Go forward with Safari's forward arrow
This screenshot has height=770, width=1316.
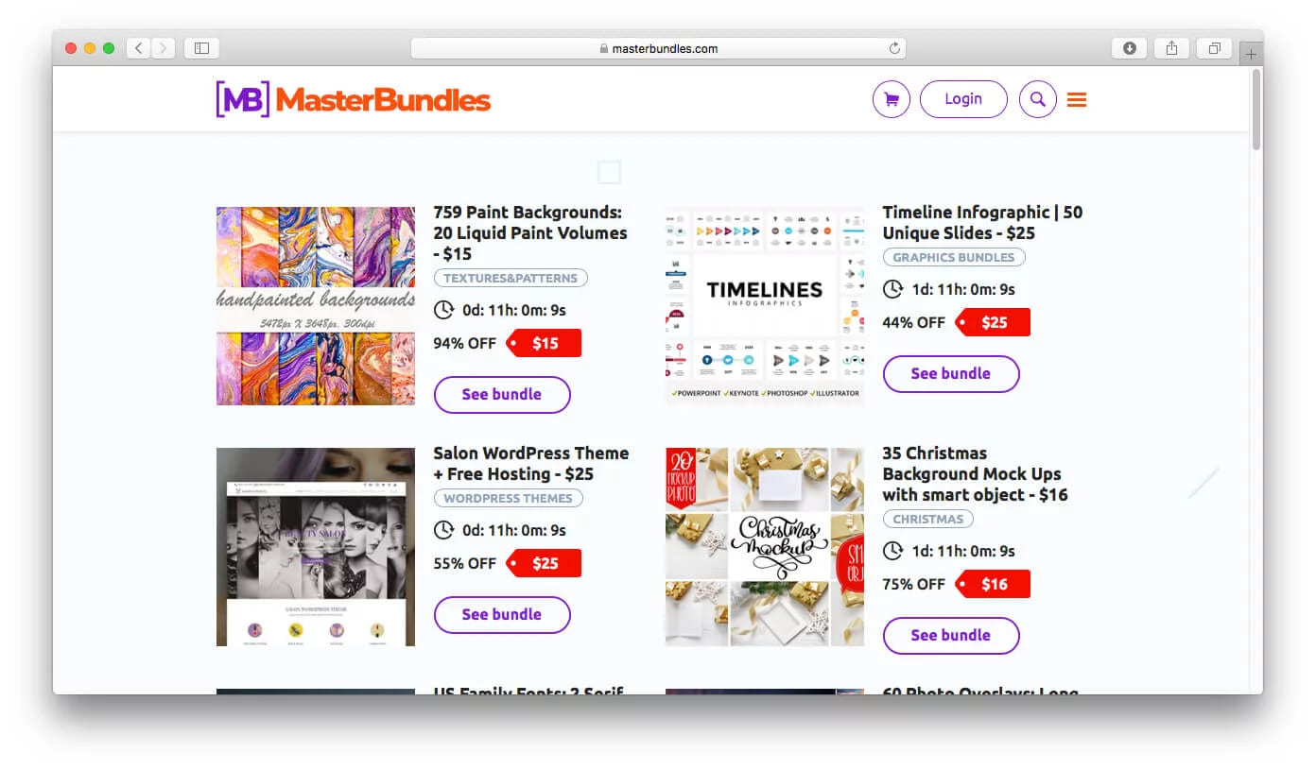point(164,48)
